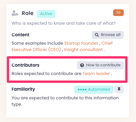Image resolution: width=136 pixels, height=122 pixels.
Task: Toggle the Active status badge
Action: pyautogui.click(x=46, y=14)
